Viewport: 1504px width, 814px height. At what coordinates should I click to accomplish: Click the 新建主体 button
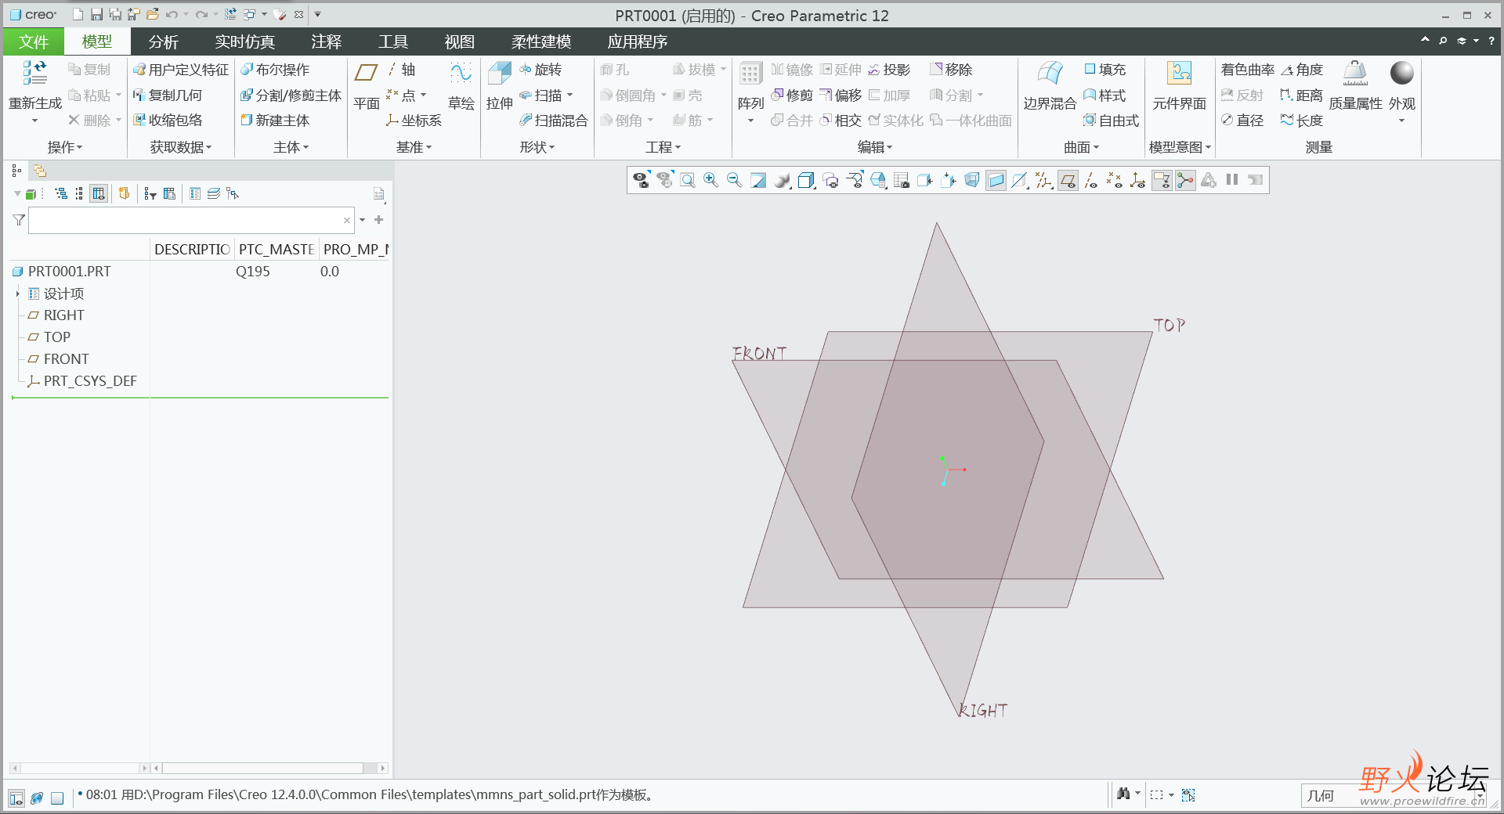click(x=275, y=121)
